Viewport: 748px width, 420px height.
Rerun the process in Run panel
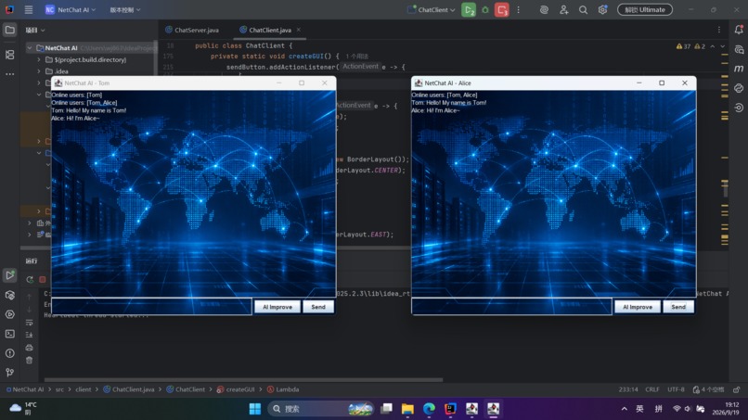(x=30, y=279)
